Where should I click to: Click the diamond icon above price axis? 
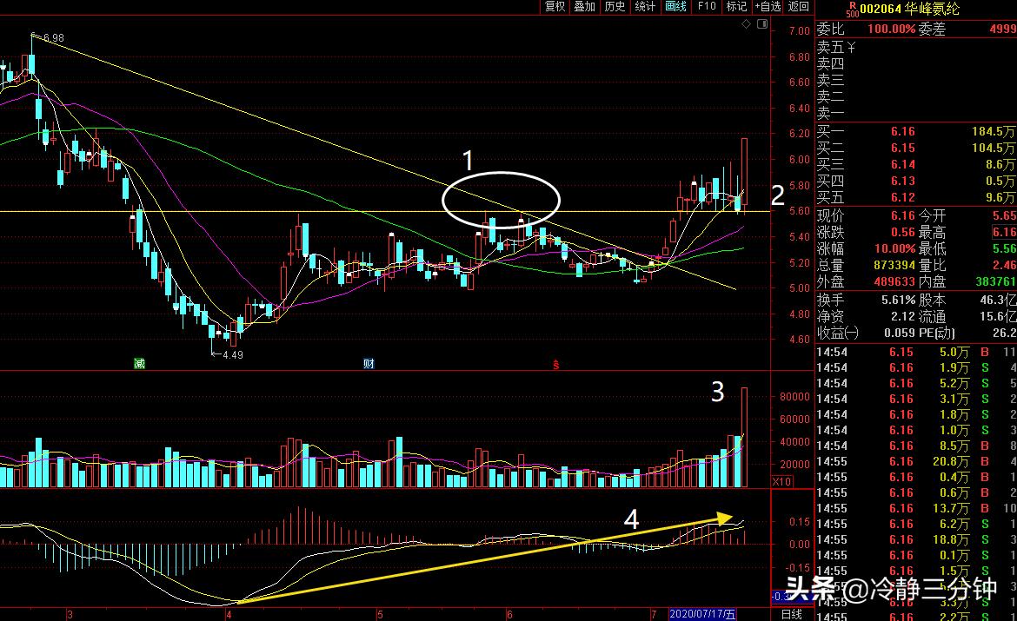(x=746, y=24)
